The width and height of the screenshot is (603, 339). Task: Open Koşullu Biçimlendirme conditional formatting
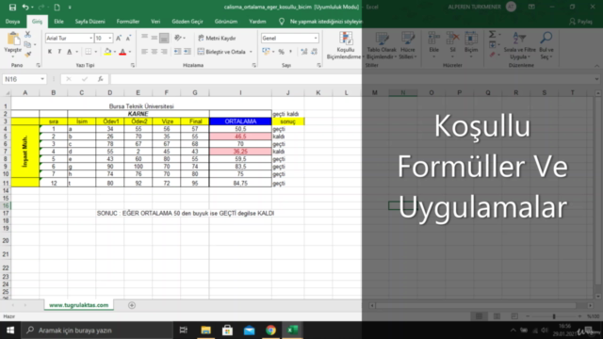click(x=346, y=45)
